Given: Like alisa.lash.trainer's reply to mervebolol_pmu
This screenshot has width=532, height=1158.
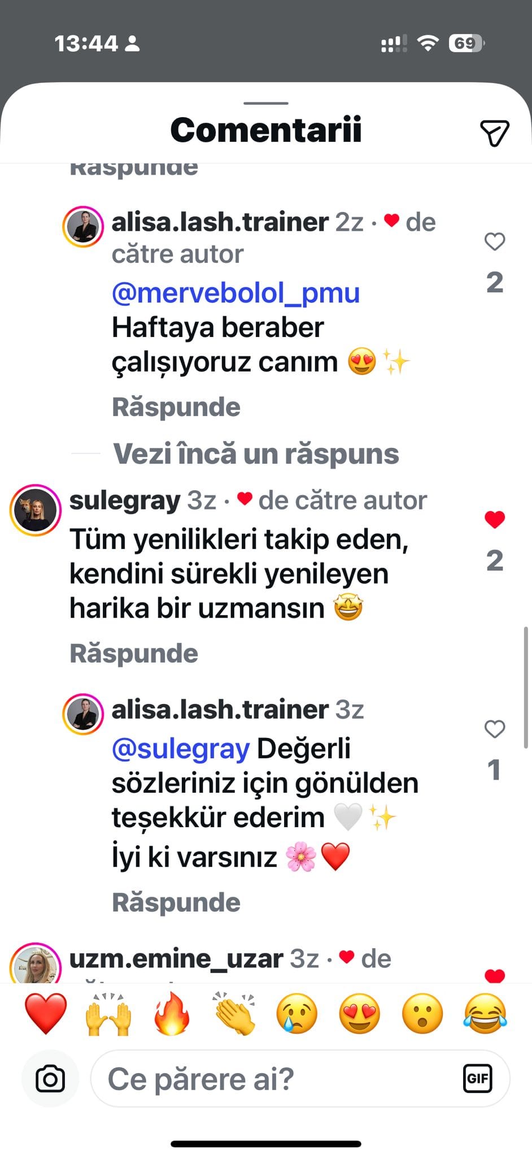Looking at the screenshot, I should (x=495, y=242).
